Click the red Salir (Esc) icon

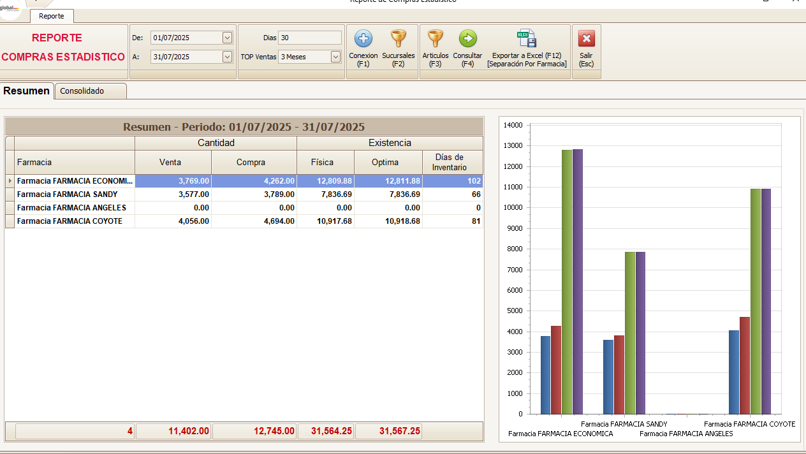click(x=586, y=39)
